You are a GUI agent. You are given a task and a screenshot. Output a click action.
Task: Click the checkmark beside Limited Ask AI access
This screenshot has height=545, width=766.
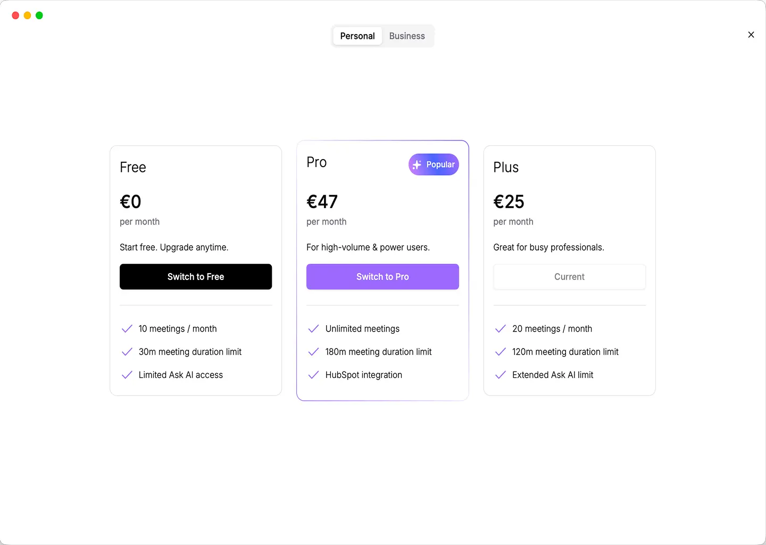[x=127, y=375]
